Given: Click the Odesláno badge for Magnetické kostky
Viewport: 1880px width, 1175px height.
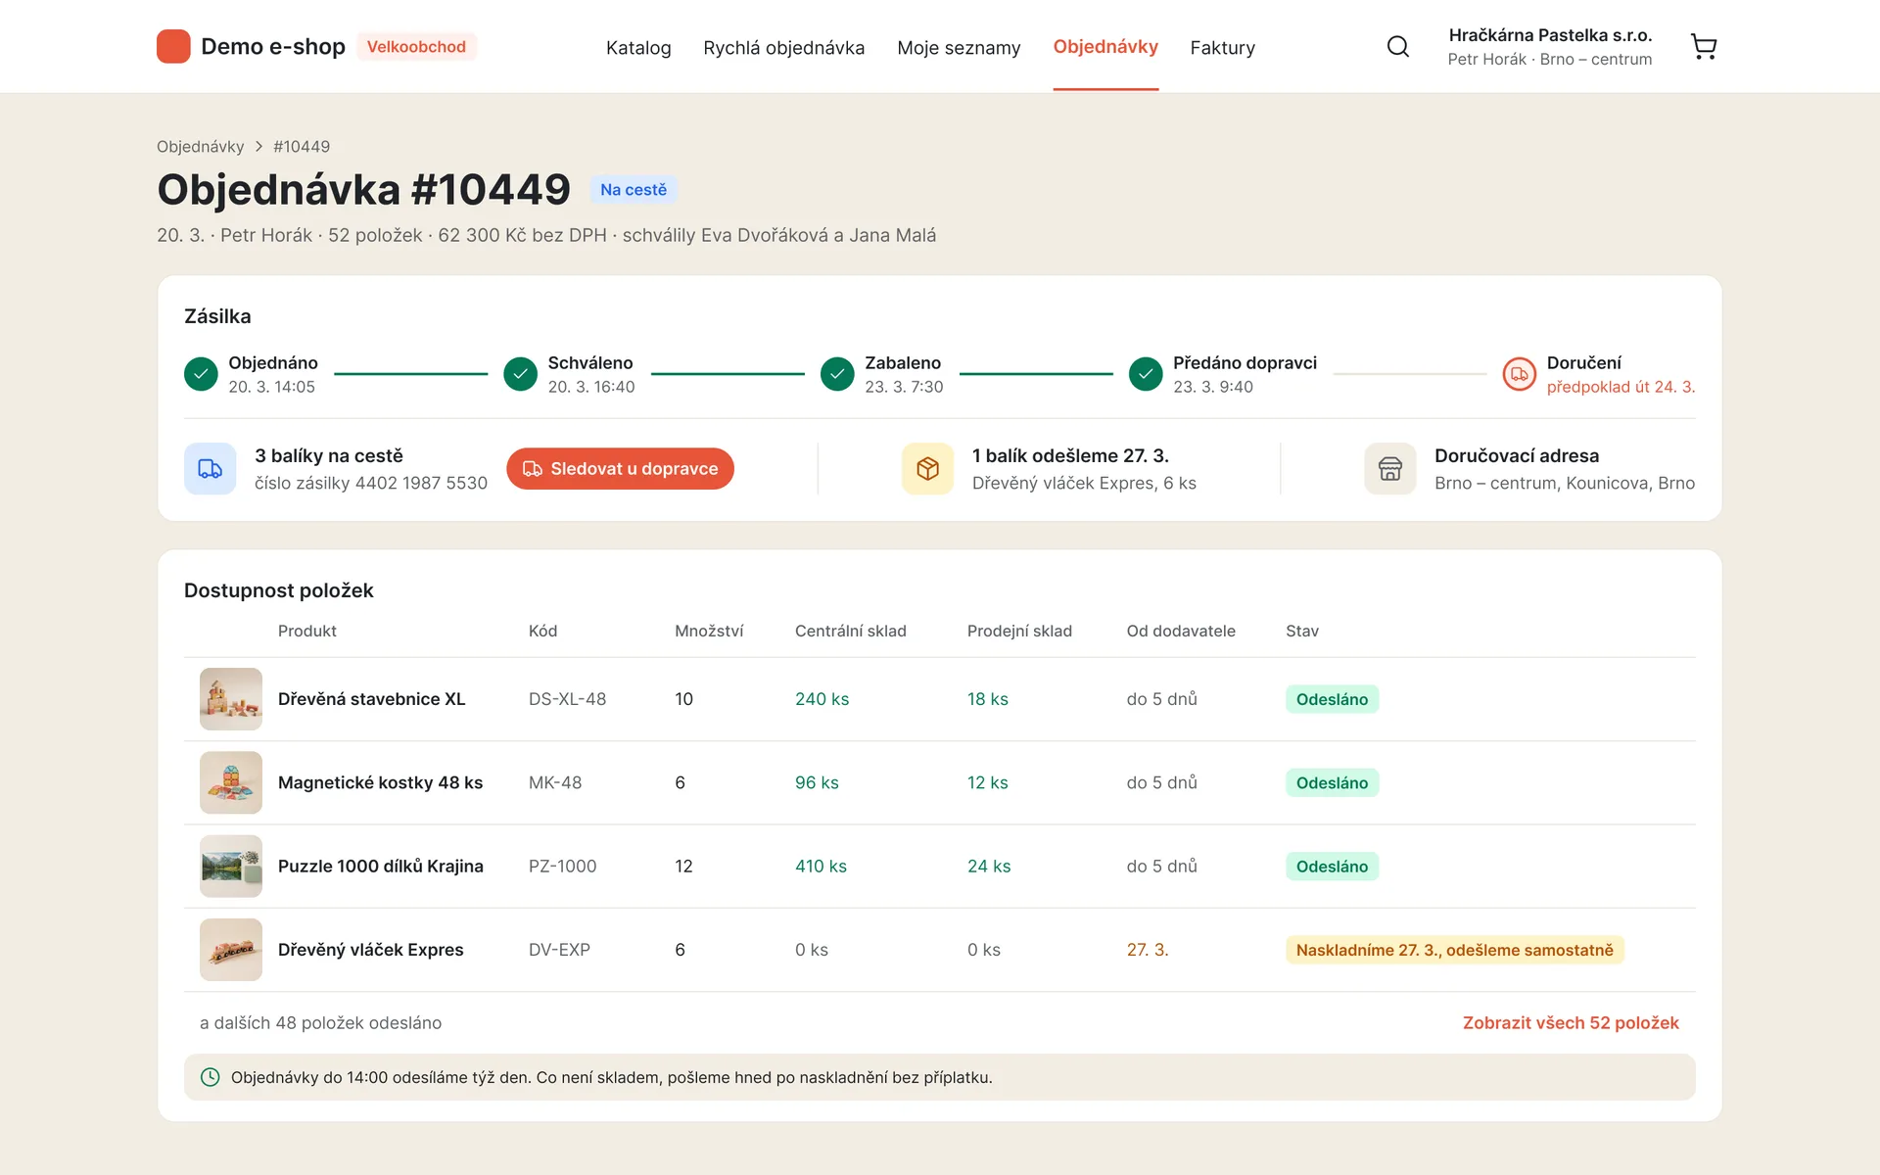Looking at the screenshot, I should coord(1332,782).
